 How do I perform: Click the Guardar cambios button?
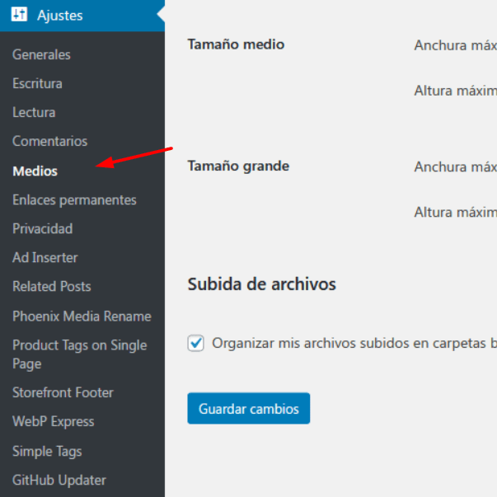(249, 408)
